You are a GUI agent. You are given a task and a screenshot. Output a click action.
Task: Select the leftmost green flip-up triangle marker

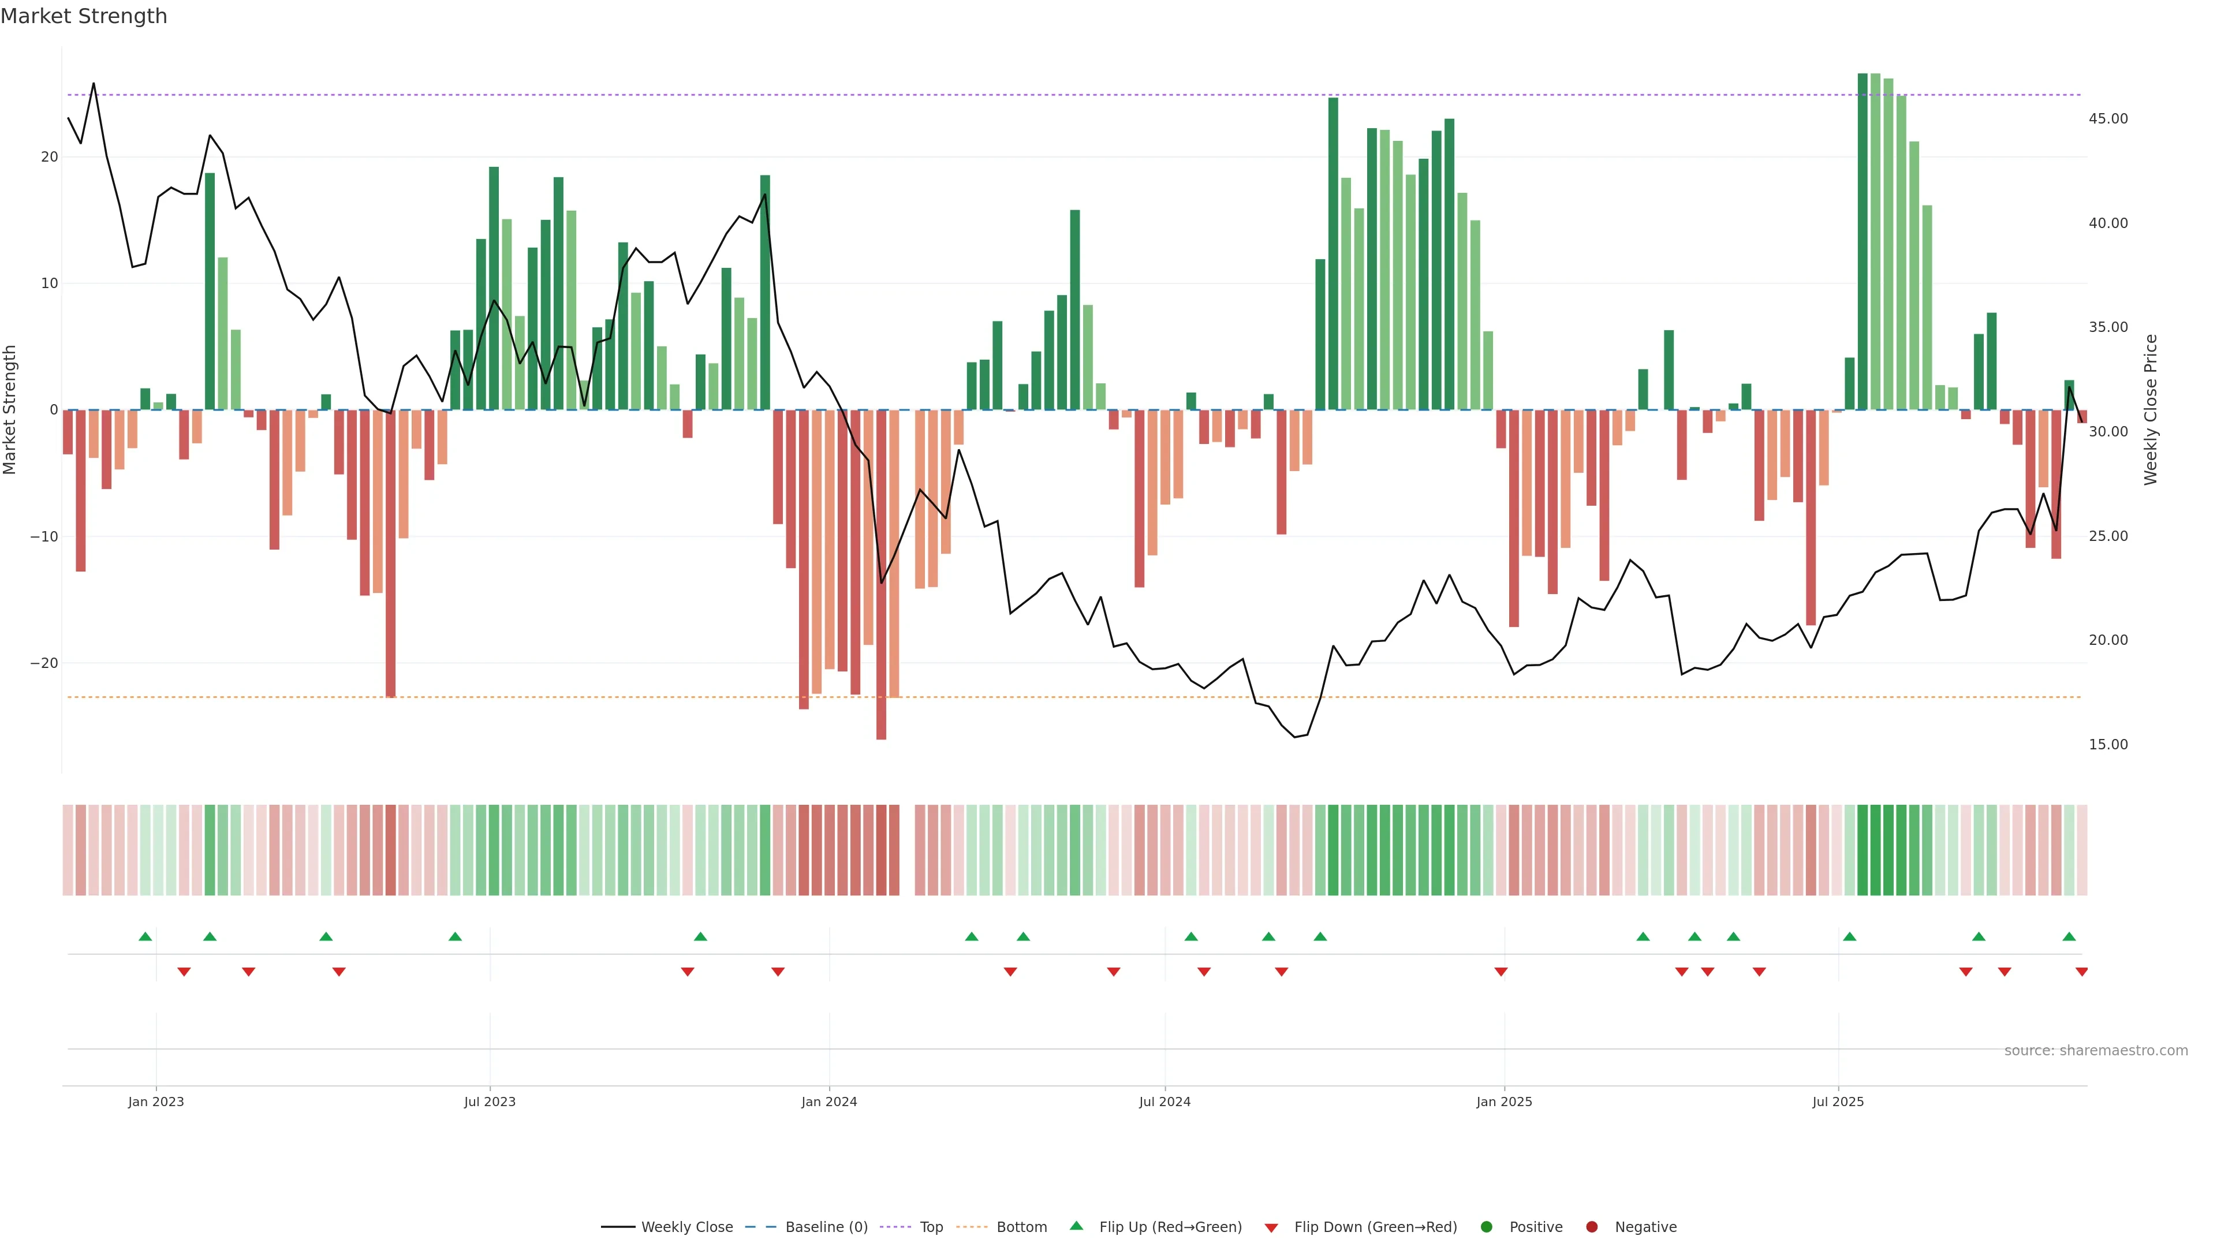[145, 936]
